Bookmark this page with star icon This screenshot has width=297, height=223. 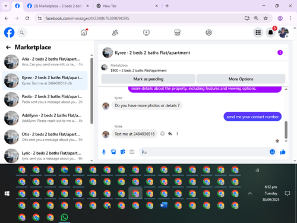(x=266, y=18)
